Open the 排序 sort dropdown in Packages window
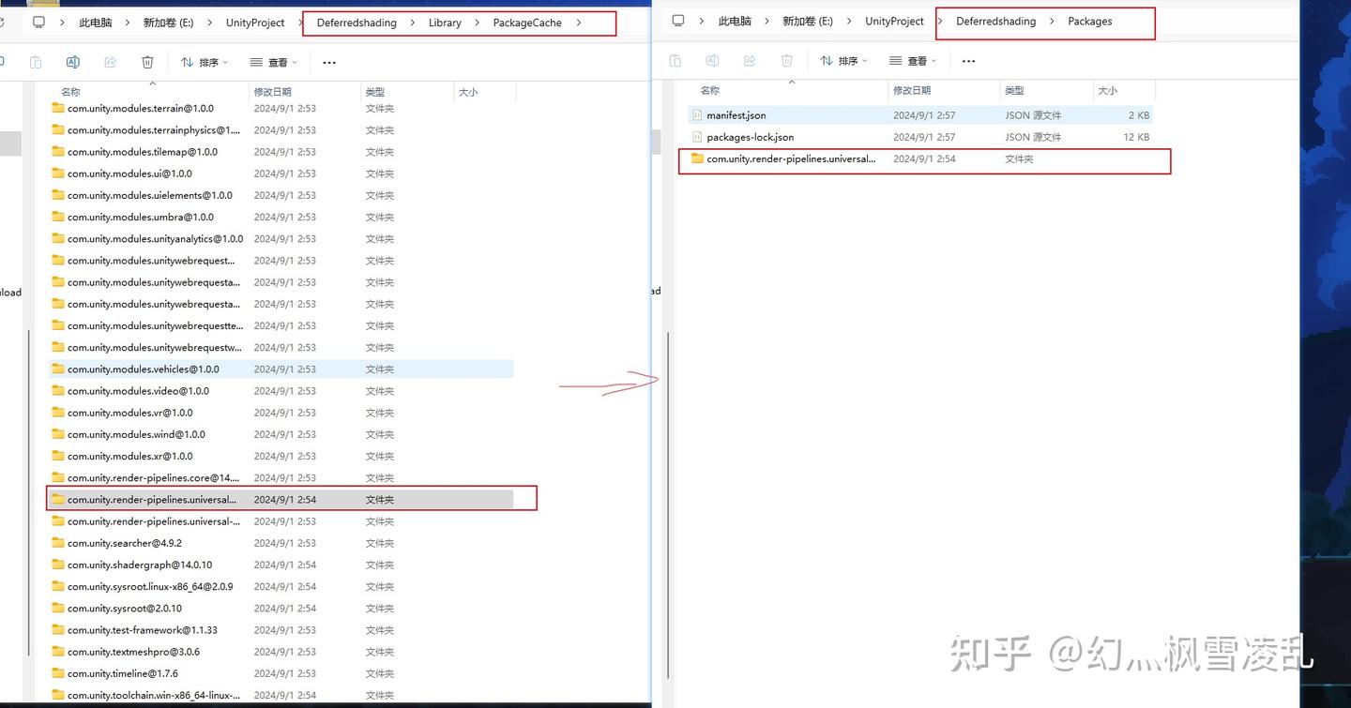The image size is (1351, 708). coord(843,60)
